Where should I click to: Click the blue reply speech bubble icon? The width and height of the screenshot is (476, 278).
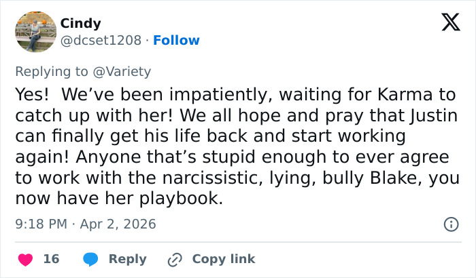pyautogui.click(x=90, y=259)
